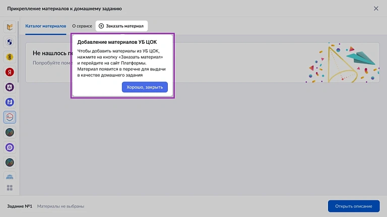The height and width of the screenshot is (217, 387).
Task: Select the red Yandex 'Я' service icon
Action: tap(10, 72)
